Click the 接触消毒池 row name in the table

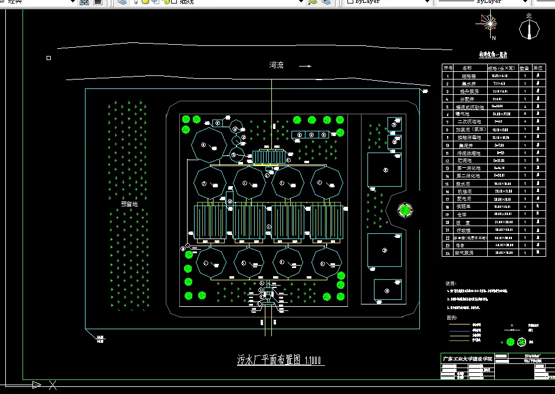click(469, 137)
